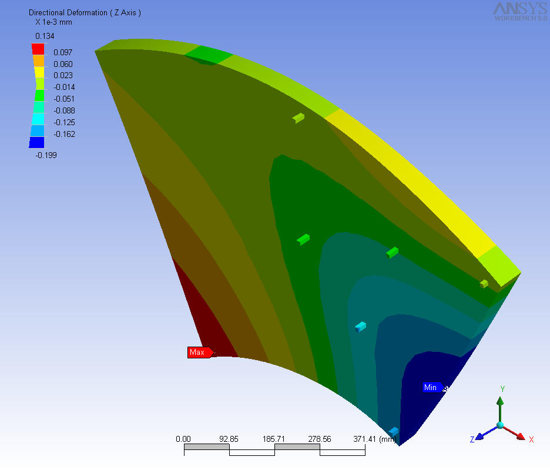Select the orange legend color band
550x470 pixels.
tap(39, 61)
